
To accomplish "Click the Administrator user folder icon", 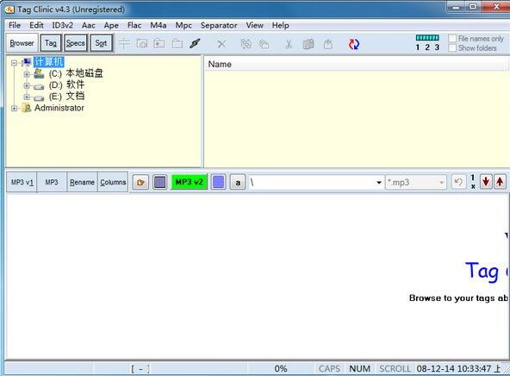I will pos(27,108).
